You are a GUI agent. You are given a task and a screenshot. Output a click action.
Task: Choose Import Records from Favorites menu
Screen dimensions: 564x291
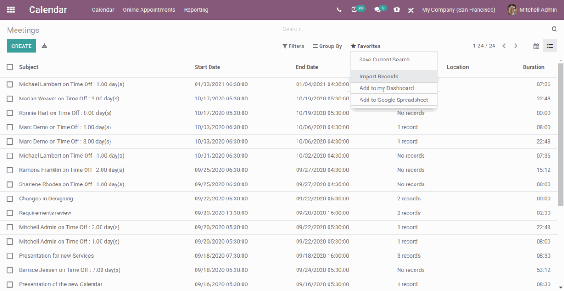379,77
